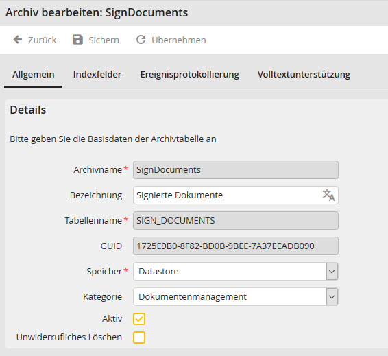Click 'Bitte geben Sie die Basisdaten' text
The image size is (388, 356).
pyautogui.click(x=113, y=139)
